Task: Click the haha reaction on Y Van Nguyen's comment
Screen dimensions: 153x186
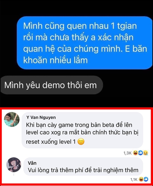Action: coord(135,153)
